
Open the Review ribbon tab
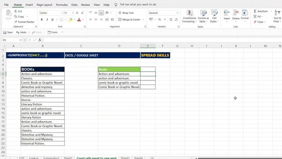85,5
